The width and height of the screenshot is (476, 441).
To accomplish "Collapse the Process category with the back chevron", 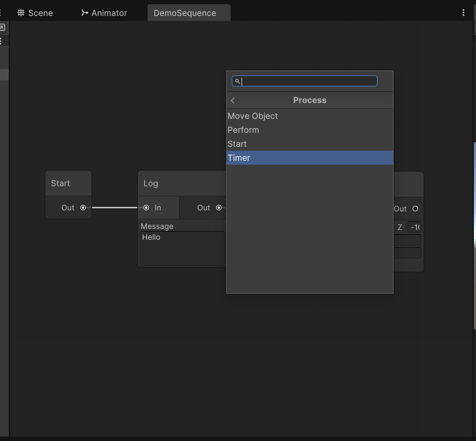I will click(x=233, y=100).
